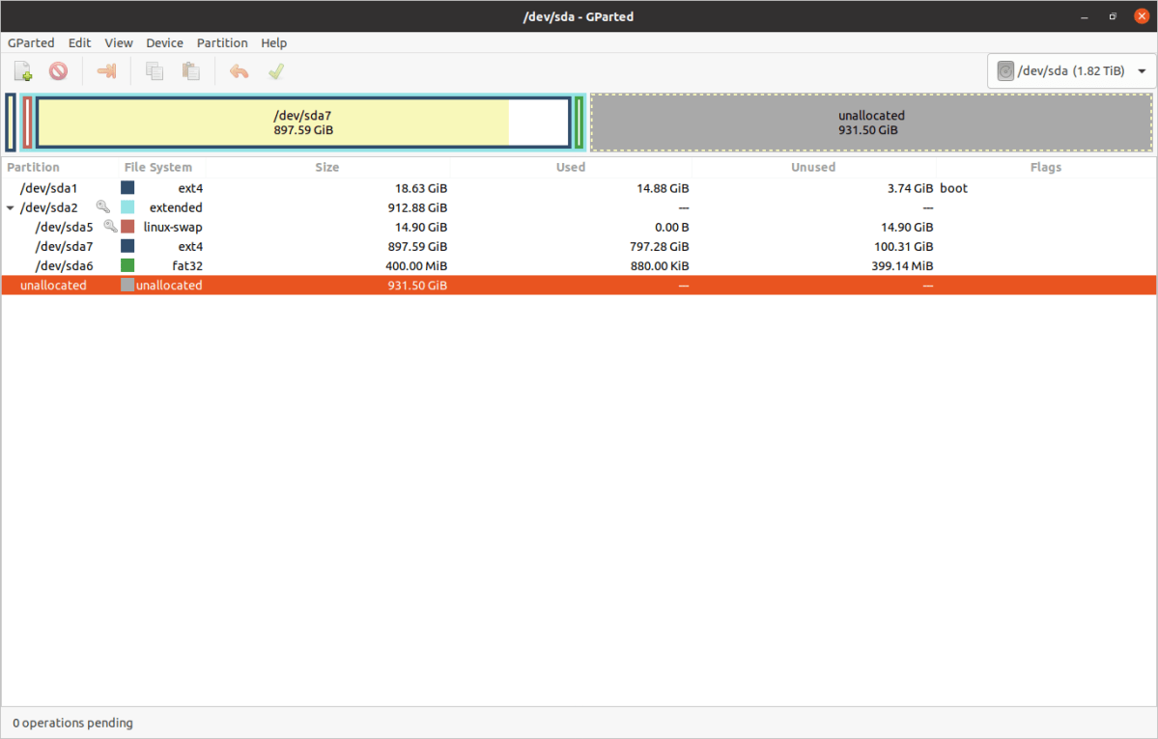Click the 0.00 B used value
1158x739 pixels.
coord(671,227)
